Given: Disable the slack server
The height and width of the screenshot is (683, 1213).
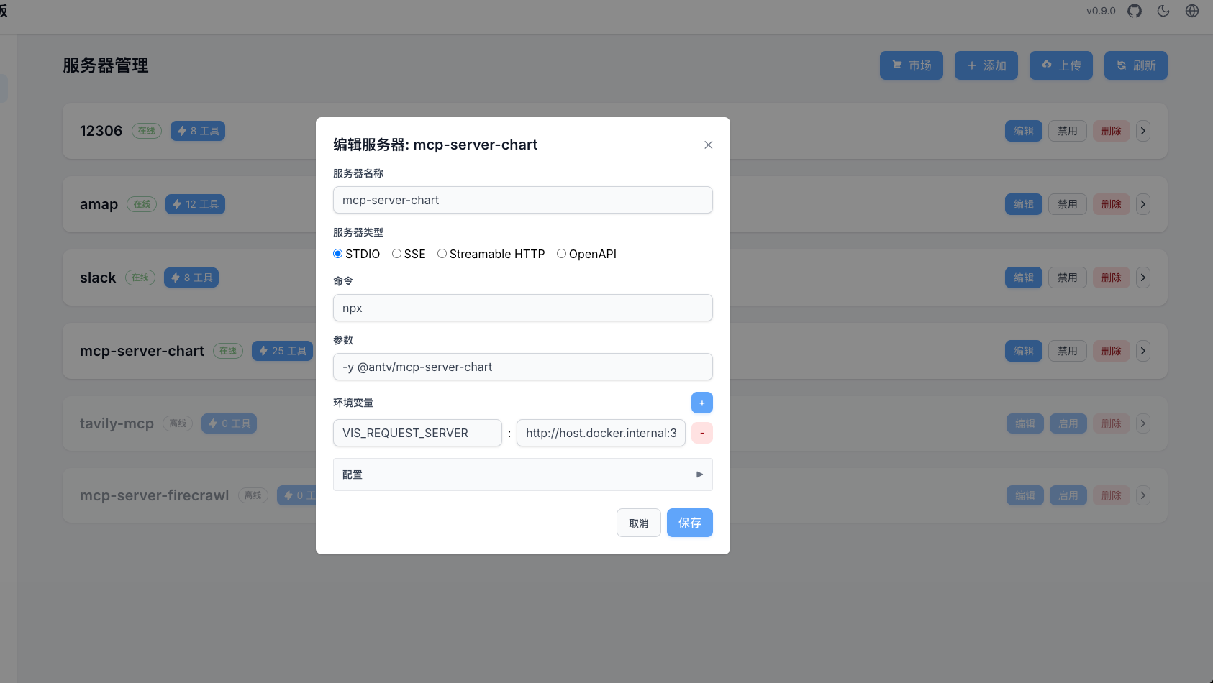Looking at the screenshot, I should (x=1068, y=278).
